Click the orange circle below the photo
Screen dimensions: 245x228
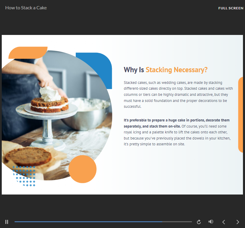pos(82,169)
